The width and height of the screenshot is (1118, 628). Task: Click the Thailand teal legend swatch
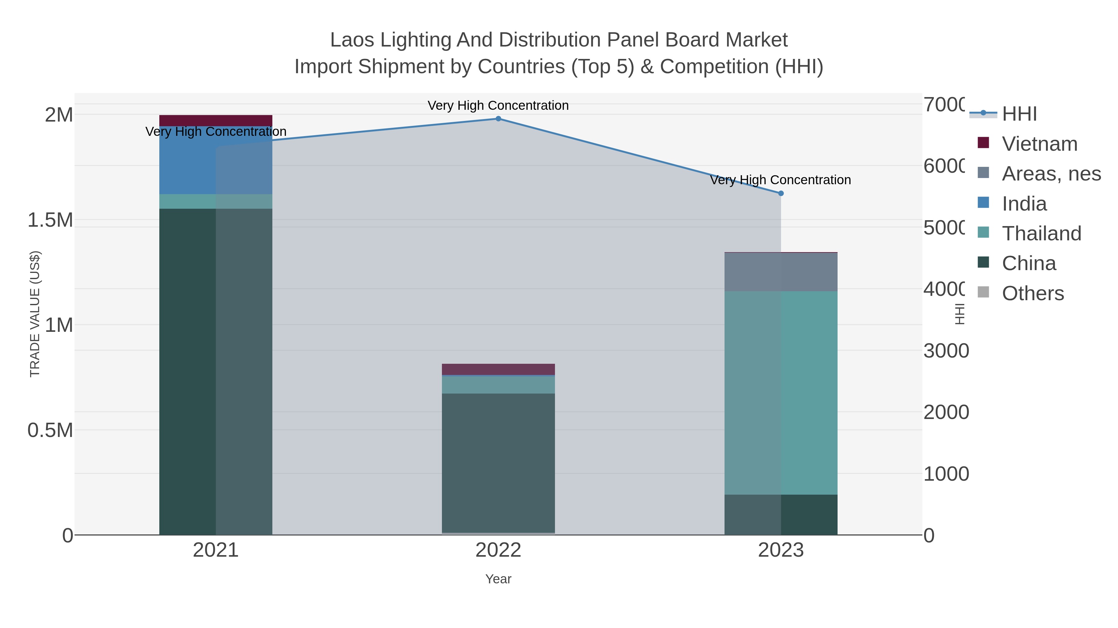tap(983, 232)
